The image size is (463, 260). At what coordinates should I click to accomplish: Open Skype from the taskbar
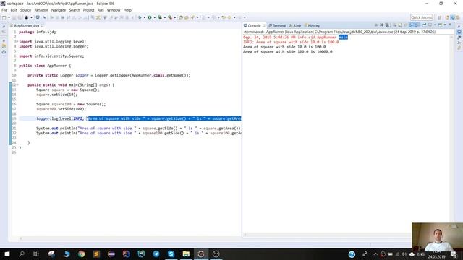[x=171, y=253]
